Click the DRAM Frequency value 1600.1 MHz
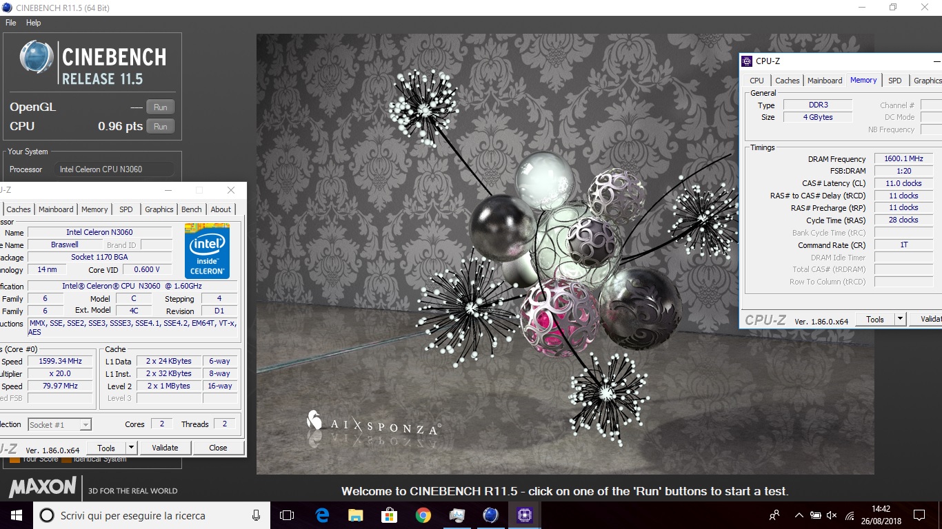The width and height of the screenshot is (942, 529). (903, 159)
